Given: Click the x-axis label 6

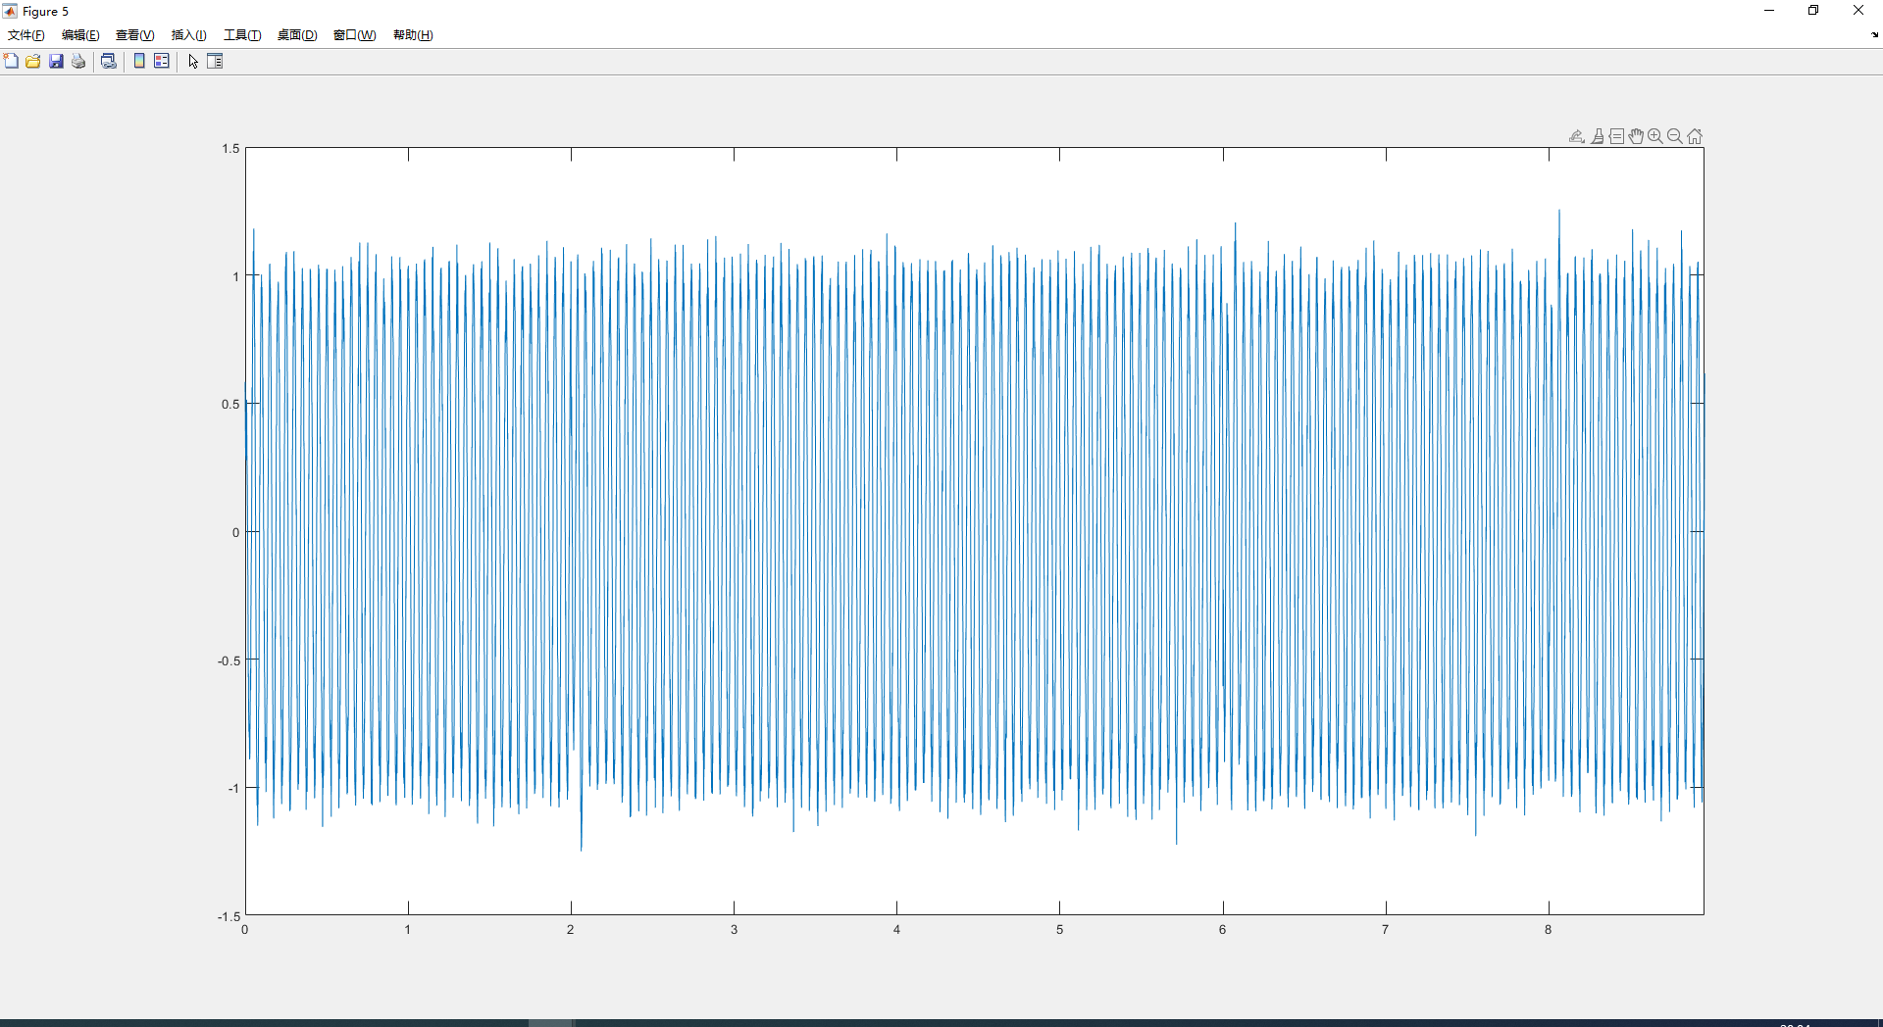Looking at the screenshot, I should tap(1223, 930).
